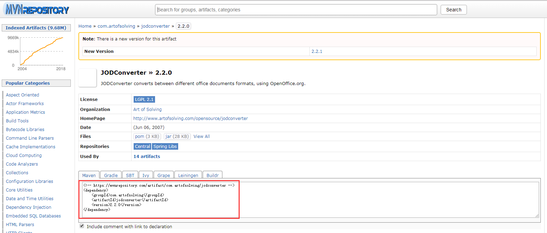This screenshot has width=547, height=233.
Task: Open Configuration Libraries category
Action: pos(30,181)
